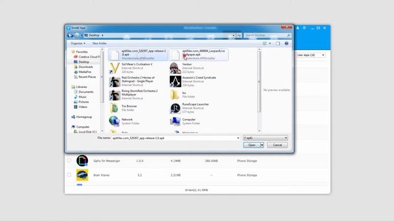This screenshot has width=394, height=221.
Task: Toggle the preview pane icon
Action: pos(278,44)
